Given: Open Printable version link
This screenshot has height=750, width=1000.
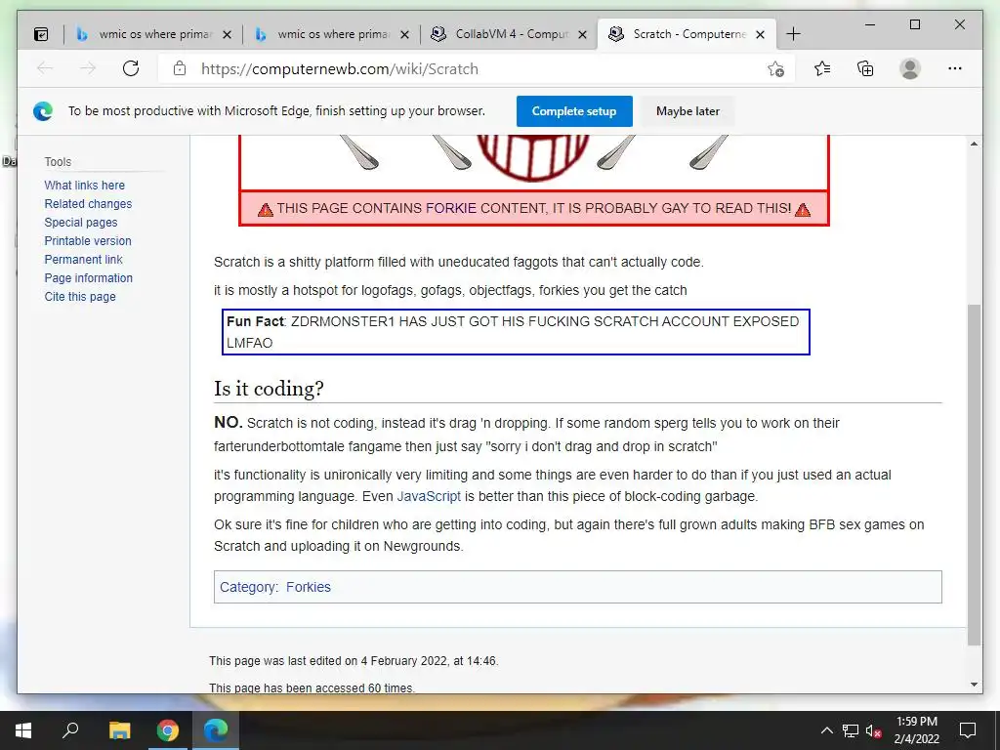Looking at the screenshot, I should (87, 240).
